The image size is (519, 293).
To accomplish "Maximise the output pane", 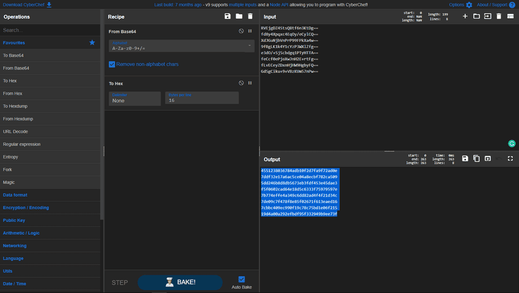I will pos(510,159).
